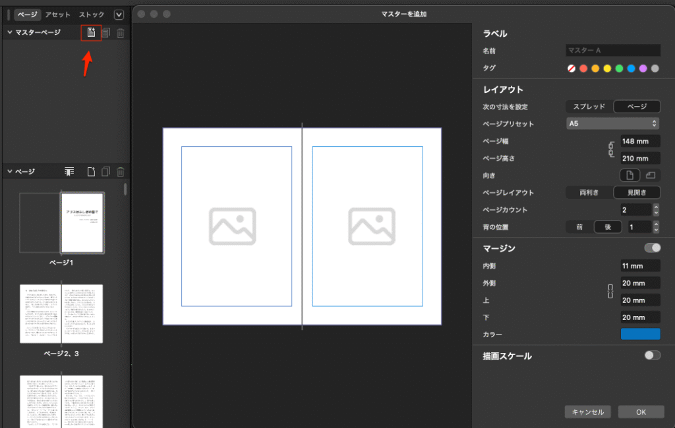Screen dimensions: 675x428
Task: Switch to the アセット tab
Action: click(x=58, y=14)
